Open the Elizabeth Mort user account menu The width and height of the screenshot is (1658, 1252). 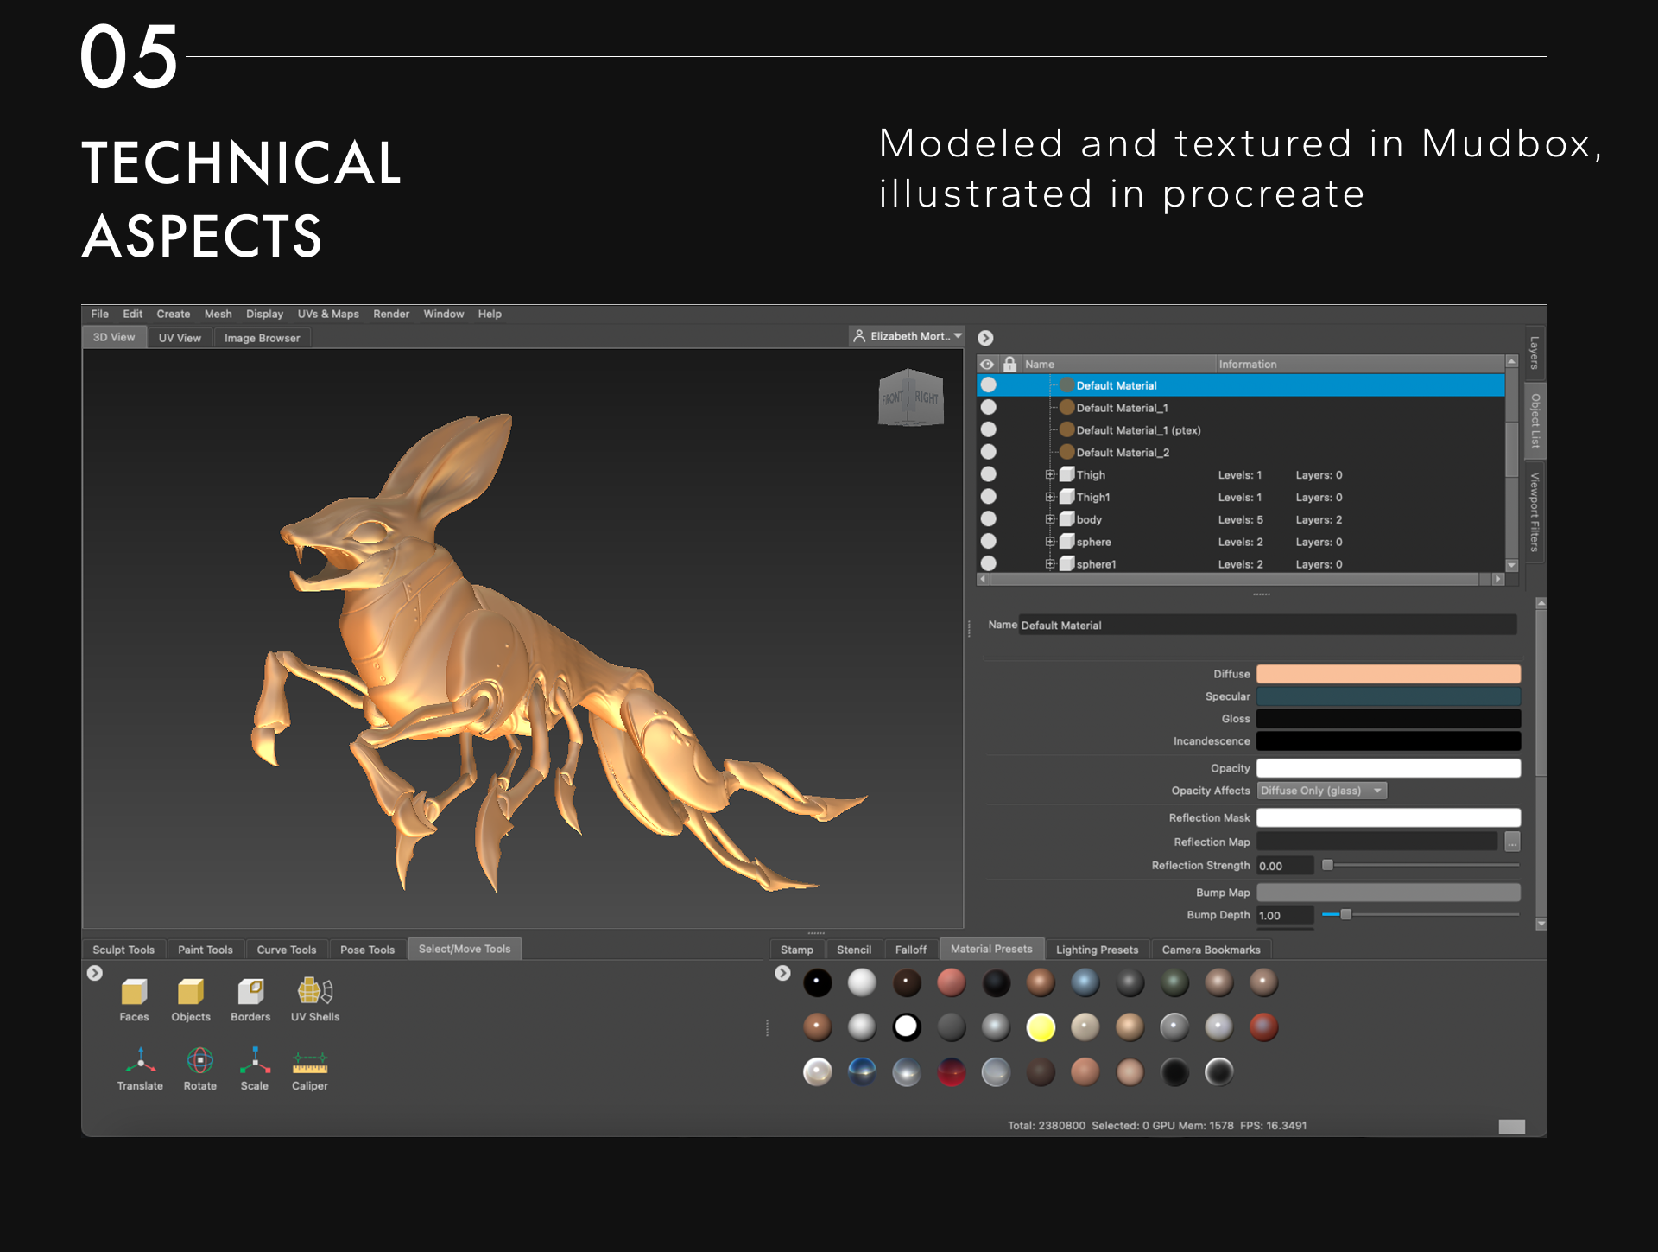[x=907, y=336]
